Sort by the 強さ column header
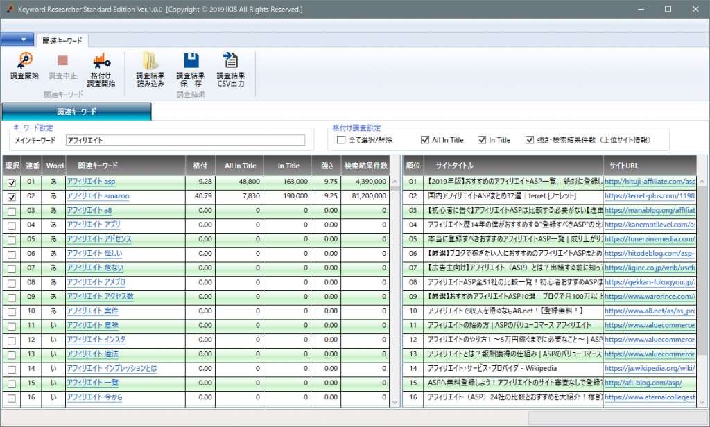Image resolution: width=710 pixels, height=427 pixels. pyautogui.click(x=327, y=166)
